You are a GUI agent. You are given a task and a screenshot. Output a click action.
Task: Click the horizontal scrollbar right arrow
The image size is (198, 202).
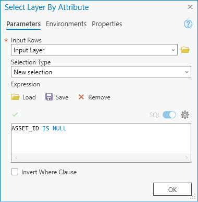pos(187,158)
